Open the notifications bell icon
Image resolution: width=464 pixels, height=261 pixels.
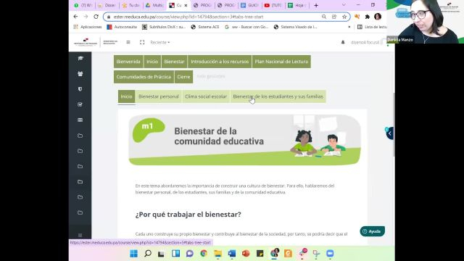tap(343, 42)
